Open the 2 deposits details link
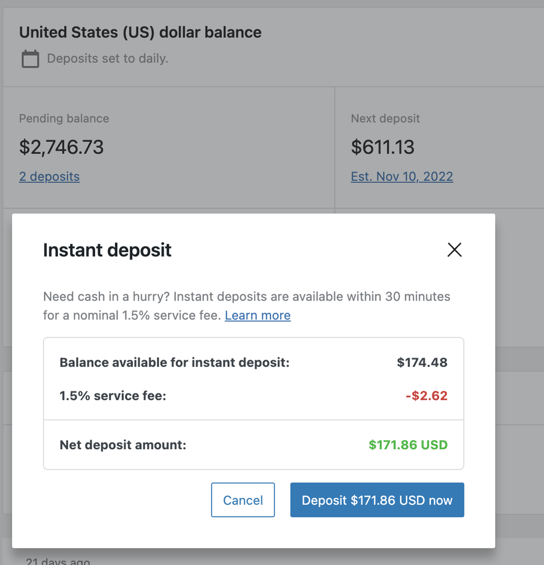This screenshot has width=544, height=565. [49, 177]
